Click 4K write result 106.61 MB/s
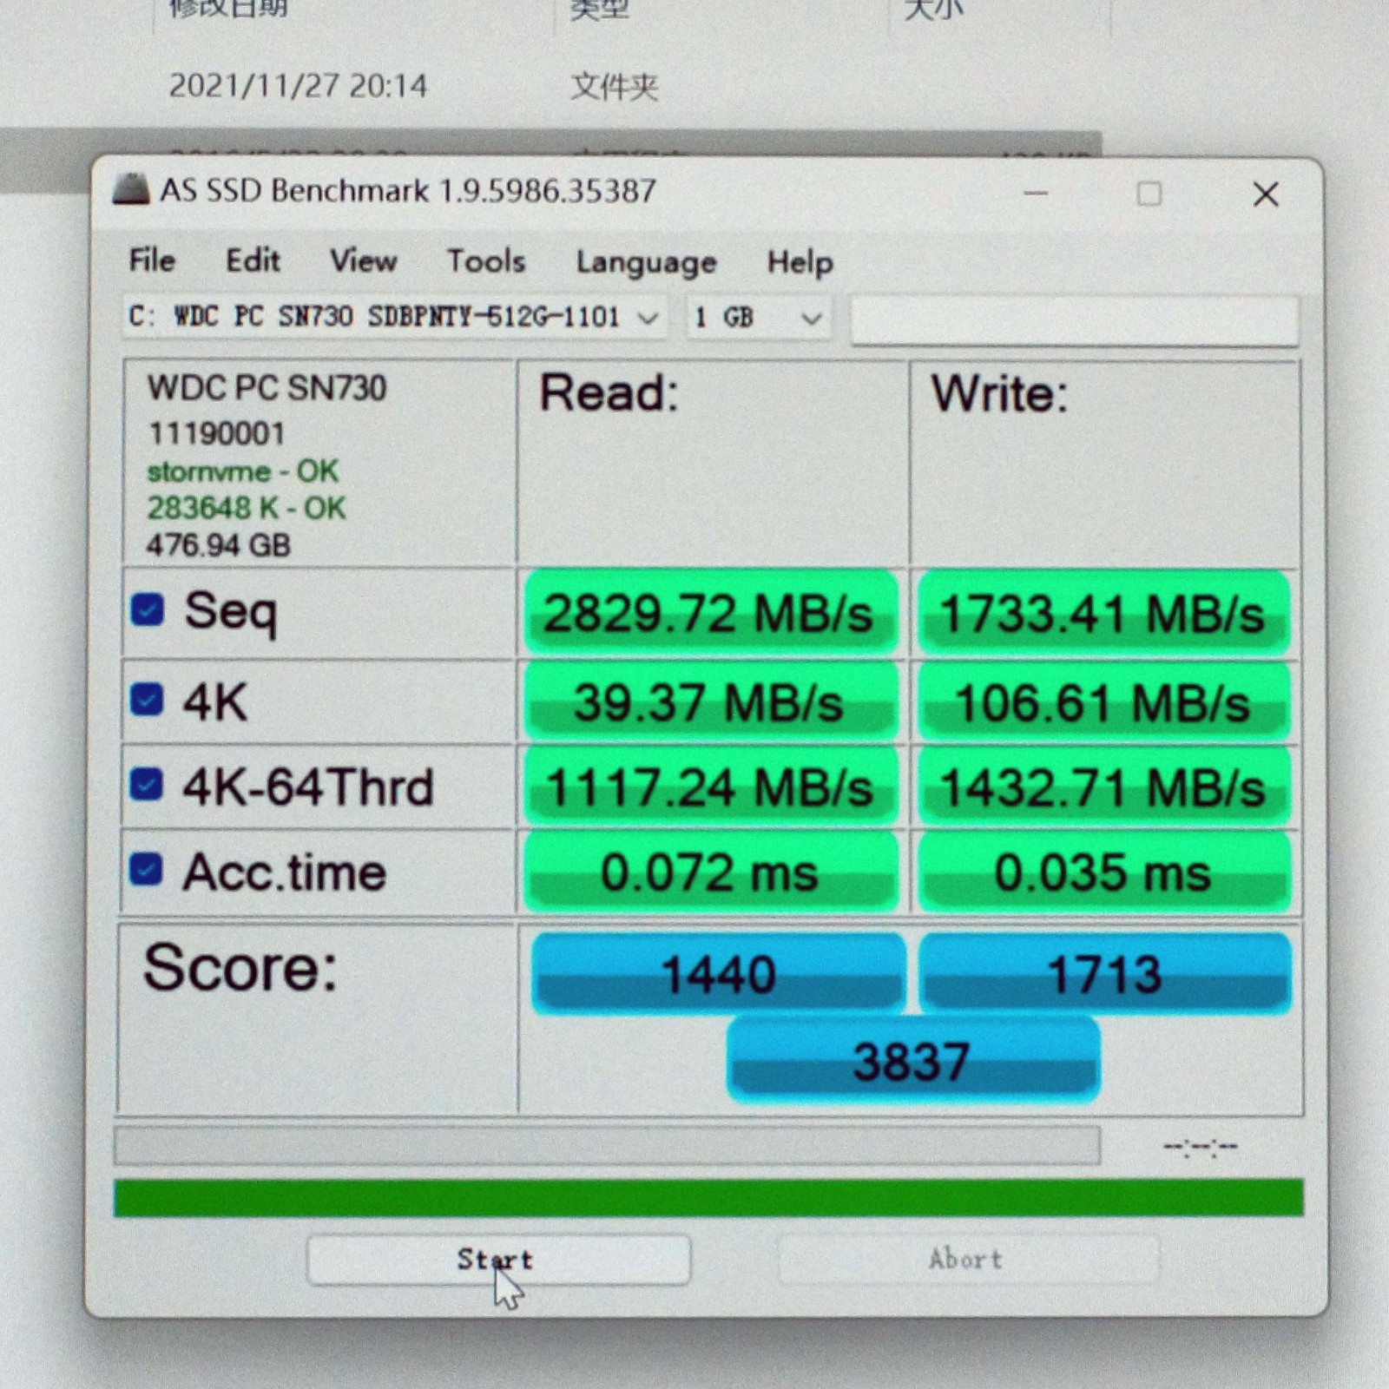 pos(1103,702)
